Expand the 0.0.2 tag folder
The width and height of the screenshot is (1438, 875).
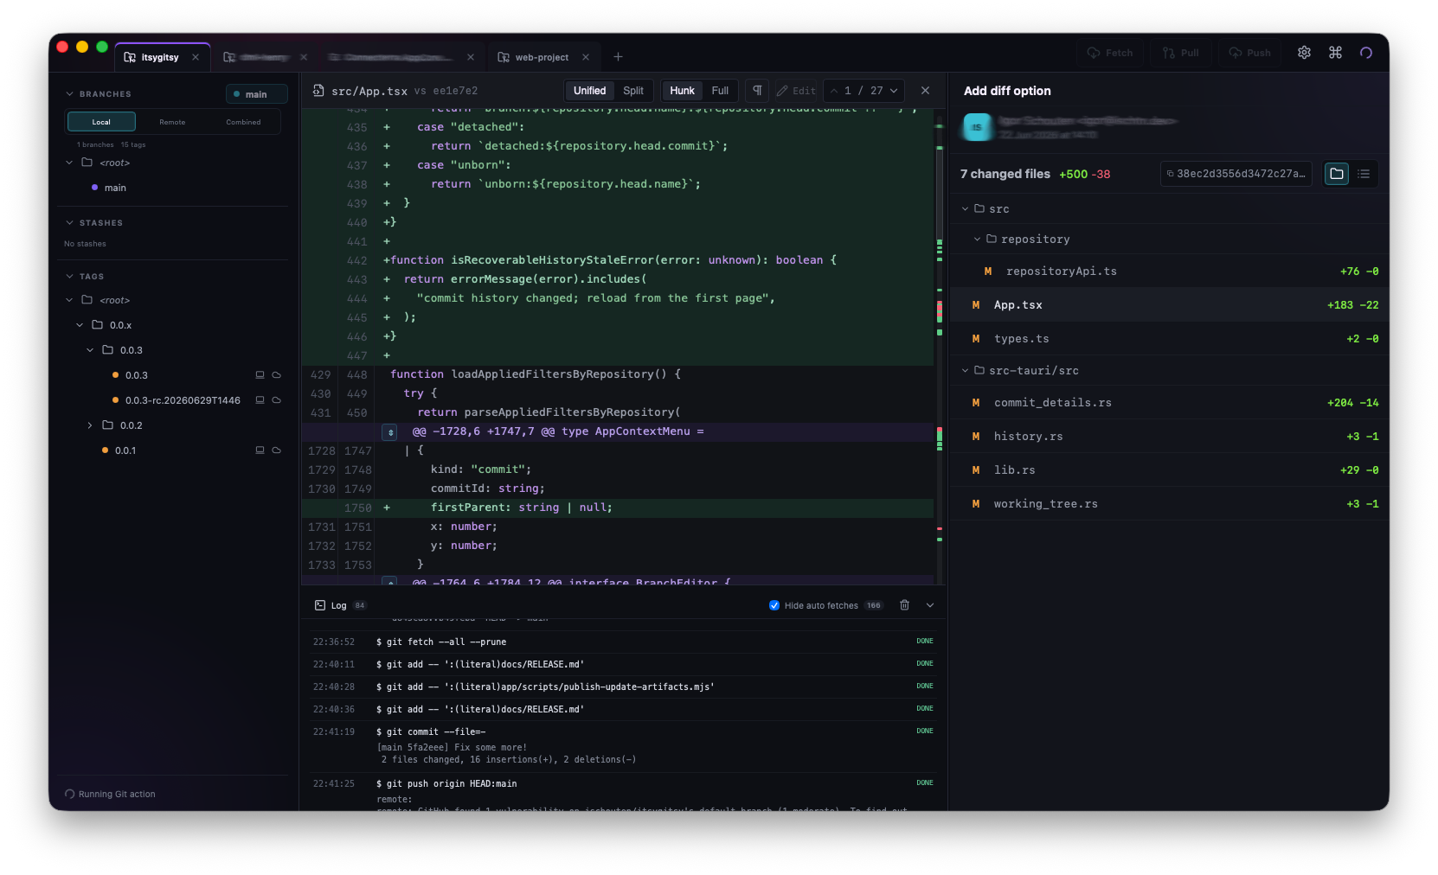pos(90,425)
